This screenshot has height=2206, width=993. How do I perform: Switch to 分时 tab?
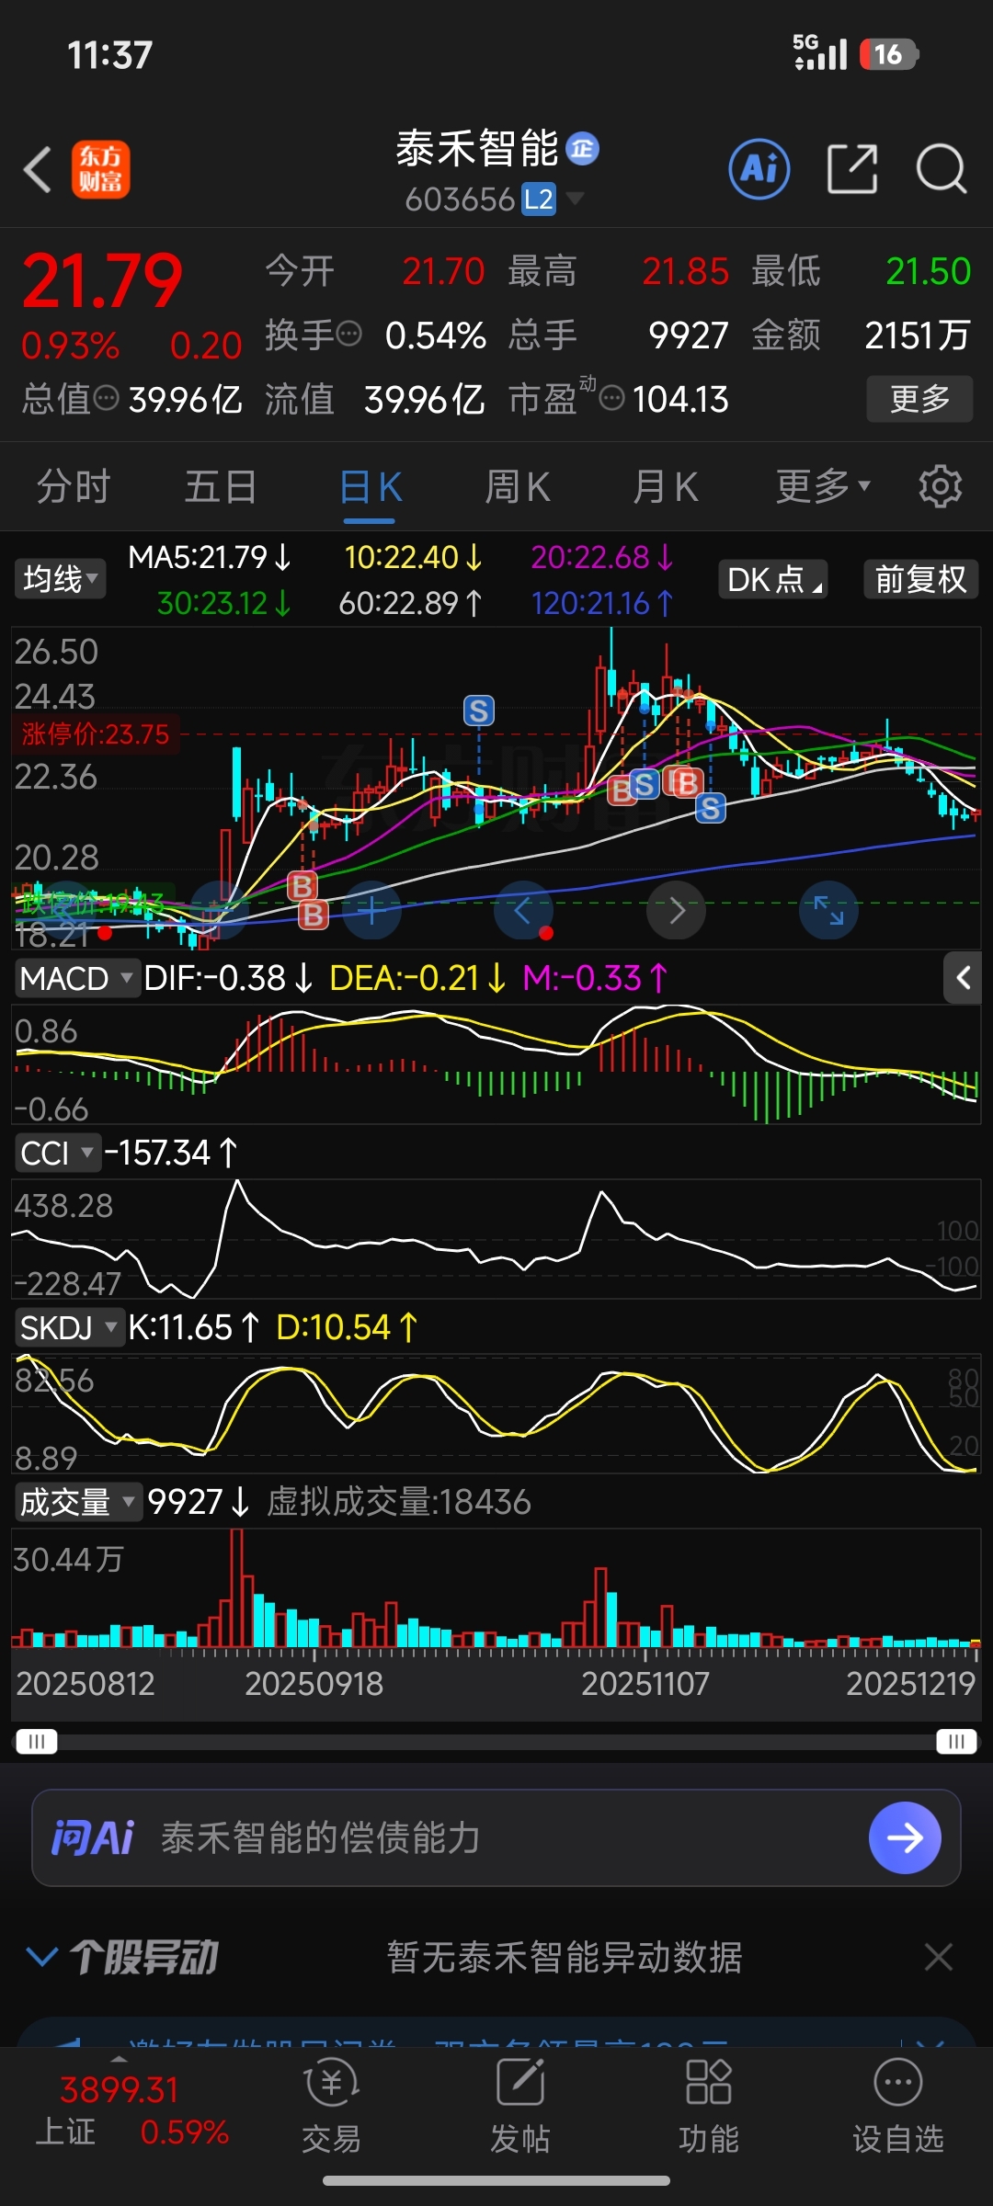(x=74, y=486)
